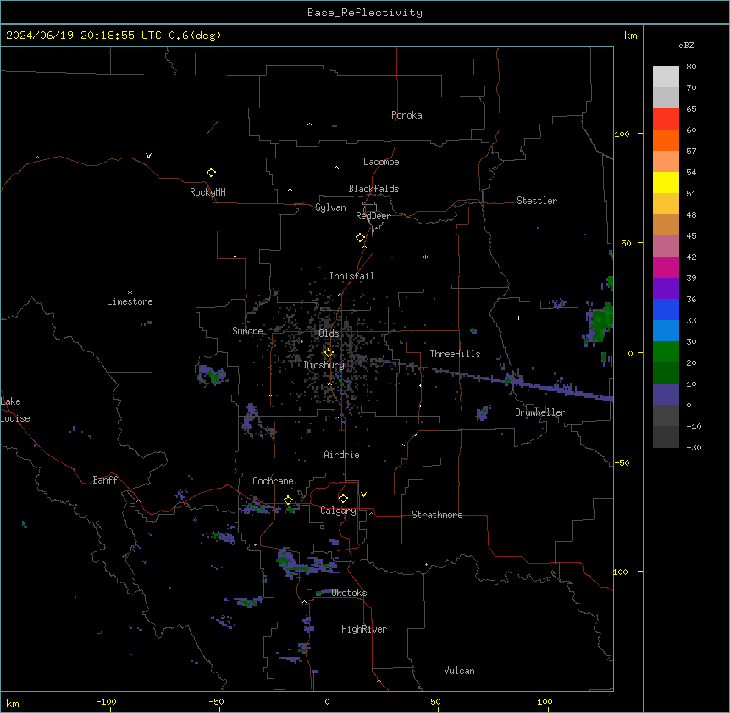Select the purple swatch below 39 in the legend
Viewport: 730px width, 713px height.
(x=666, y=288)
